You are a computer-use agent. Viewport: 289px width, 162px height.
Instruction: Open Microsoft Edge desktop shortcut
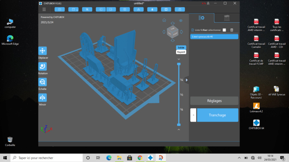coord(10,40)
